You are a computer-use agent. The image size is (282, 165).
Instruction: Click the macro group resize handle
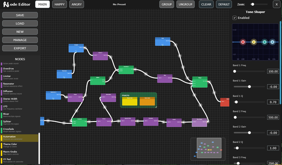(x=156, y=107)
